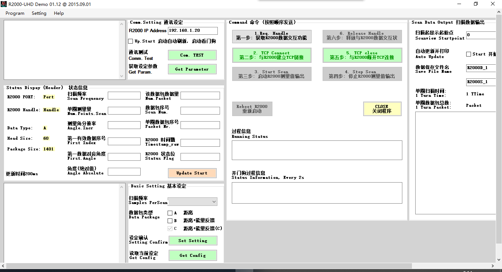Image resolution: width=502 pixels, height=272 pixels.
Task: Click 1.Req. Handle command button
Action: click(x=271, y=36)
